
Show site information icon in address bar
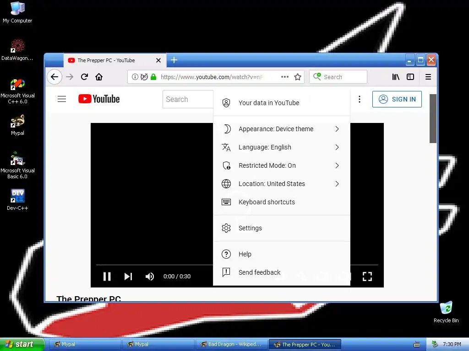point(135,77)
